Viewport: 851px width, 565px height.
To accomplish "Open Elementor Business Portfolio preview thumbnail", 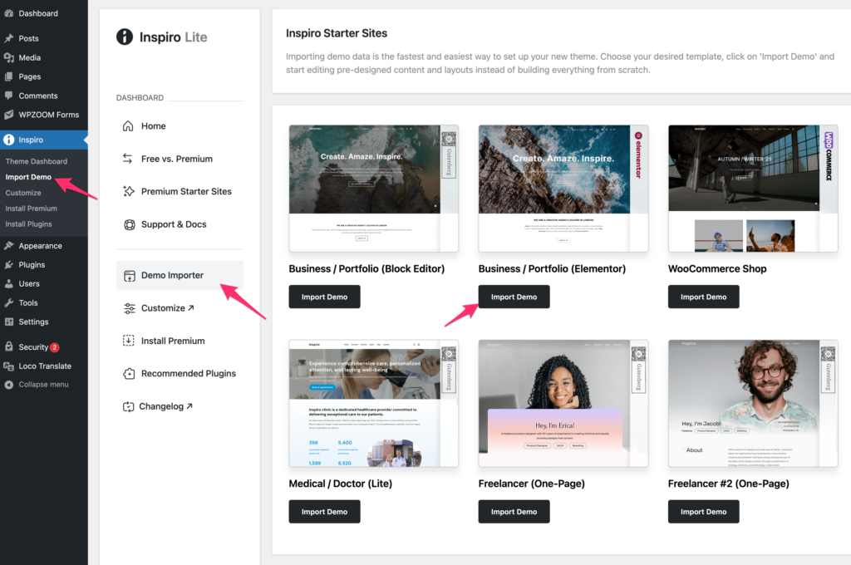I will [563, 189].
